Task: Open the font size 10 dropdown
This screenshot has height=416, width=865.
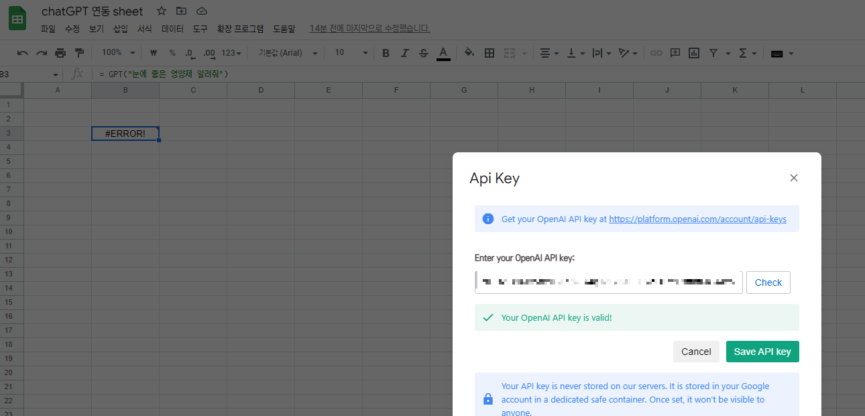Action: click(x=351, y=53)
